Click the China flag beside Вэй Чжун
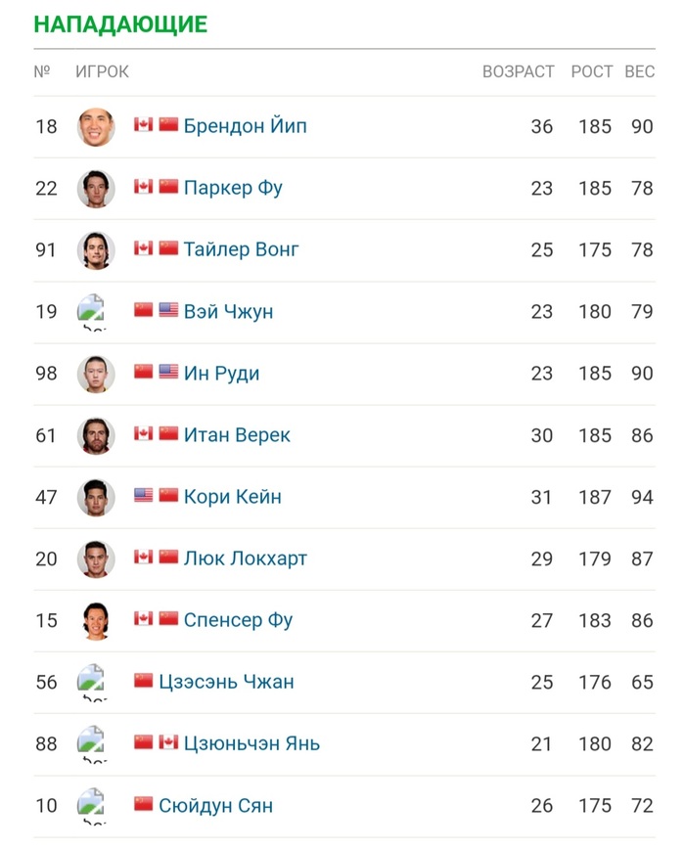685x849 pixels. pos(143,310)
